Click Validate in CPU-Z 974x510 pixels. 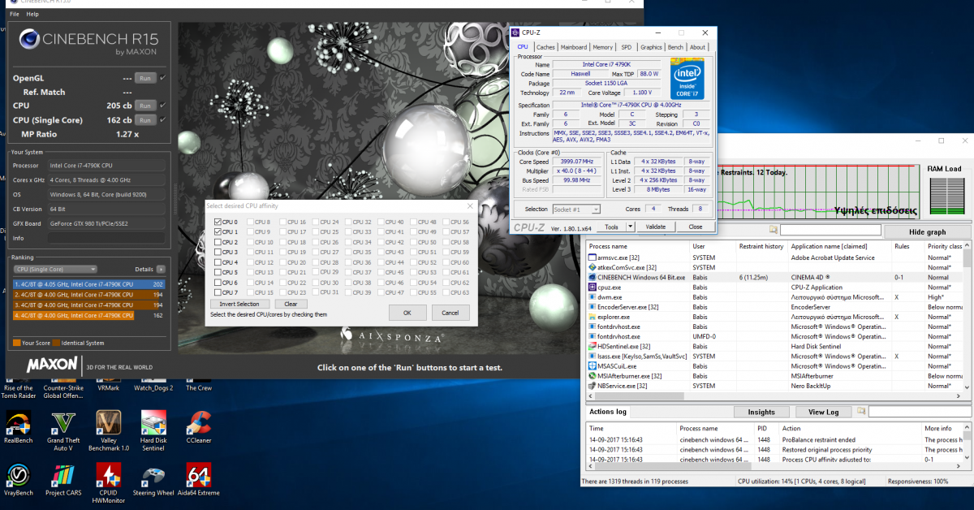[655, 227]
